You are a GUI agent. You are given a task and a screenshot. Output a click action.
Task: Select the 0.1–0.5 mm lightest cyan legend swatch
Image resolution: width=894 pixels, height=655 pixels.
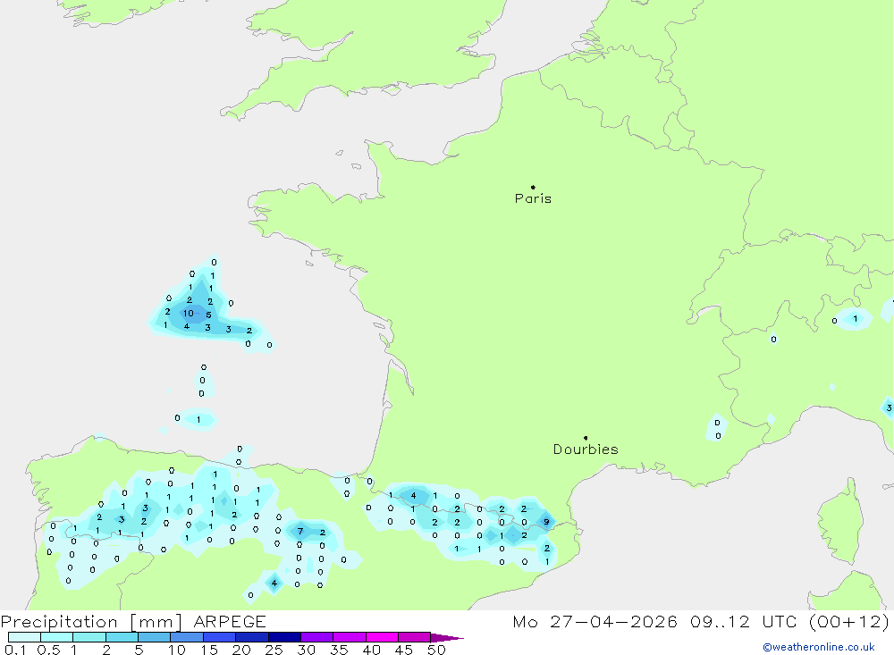24,637
